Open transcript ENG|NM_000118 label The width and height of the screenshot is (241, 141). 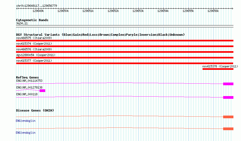(x=27, y=94)
